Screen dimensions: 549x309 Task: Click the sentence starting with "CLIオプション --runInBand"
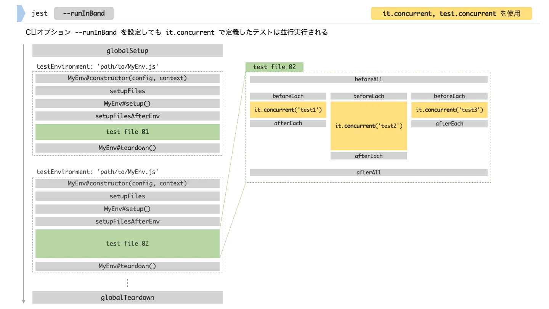[x=177, y=32]
